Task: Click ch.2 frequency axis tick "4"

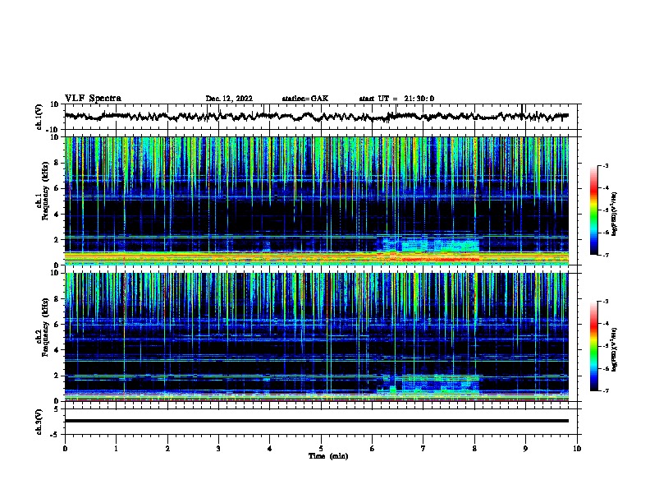Action: pyautogui.click(x=57, y=350)
